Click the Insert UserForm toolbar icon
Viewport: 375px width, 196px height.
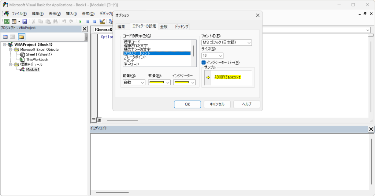click(14, 22)
